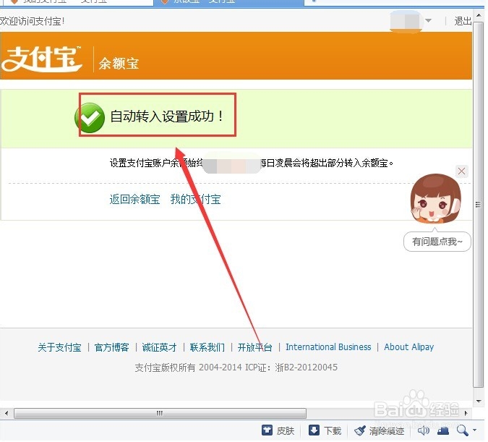Open About Alipay footer link
Viewport: 488px width, 442px height.
click(408, 347)
